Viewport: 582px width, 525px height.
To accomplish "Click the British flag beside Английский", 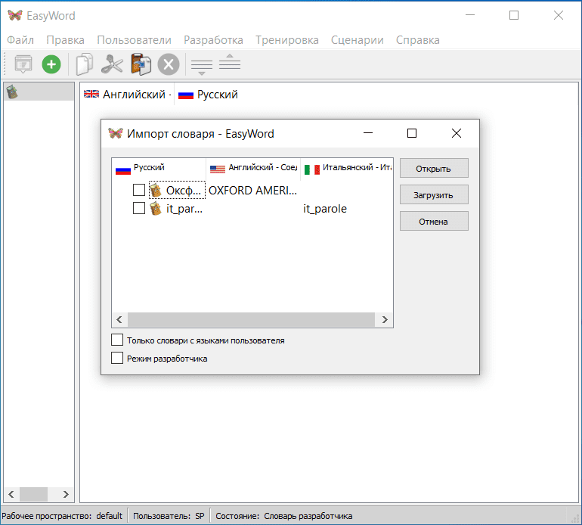I will coord(91,95).
